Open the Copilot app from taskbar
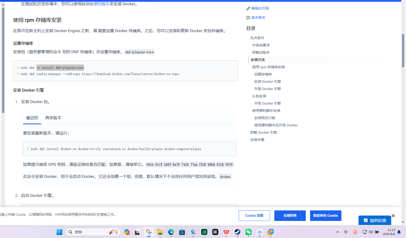This screenshot has height=238, width=406. tap(127, 232)
